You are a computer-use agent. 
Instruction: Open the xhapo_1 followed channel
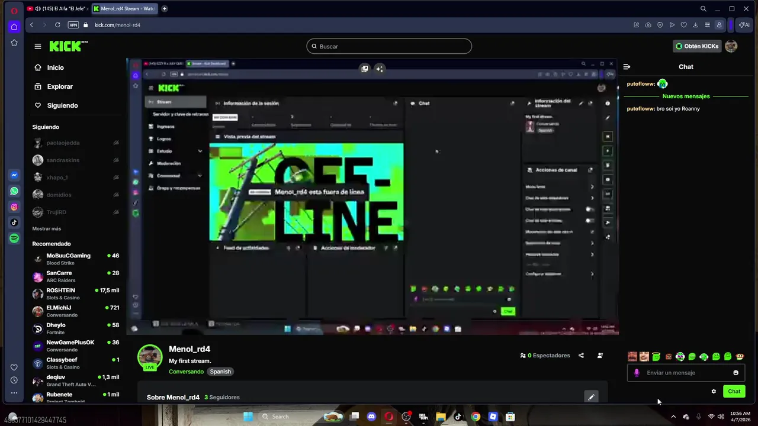[x=76, y=177]
